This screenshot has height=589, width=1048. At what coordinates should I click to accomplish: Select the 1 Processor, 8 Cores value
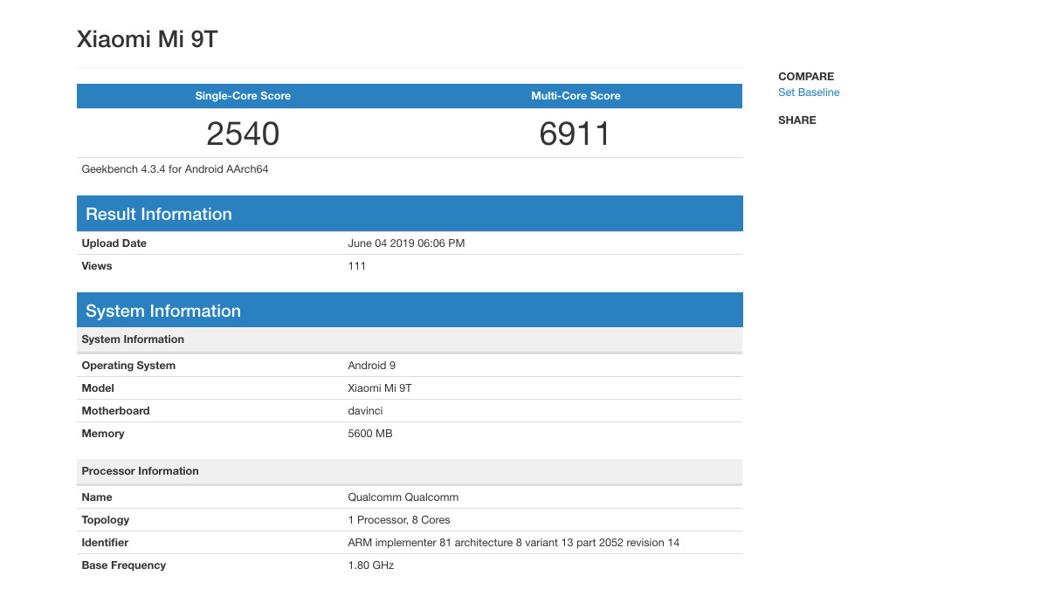pyautogui.click(x=399, y=520)
